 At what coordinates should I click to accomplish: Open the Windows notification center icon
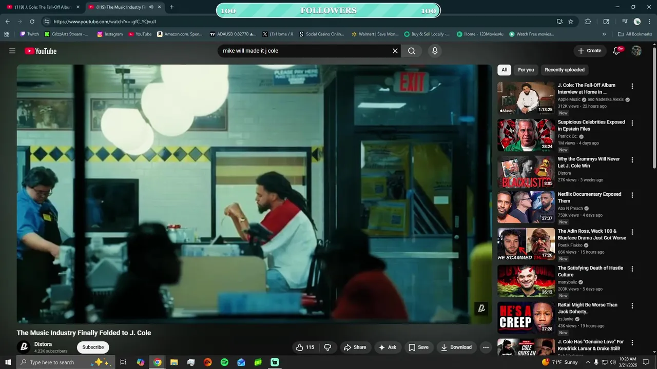[646, 362]
